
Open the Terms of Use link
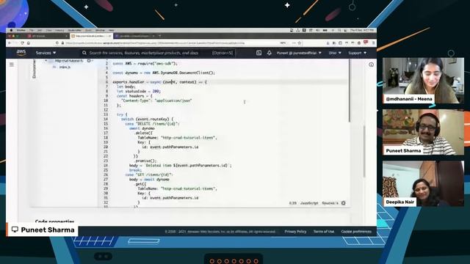tap(323, 232)
